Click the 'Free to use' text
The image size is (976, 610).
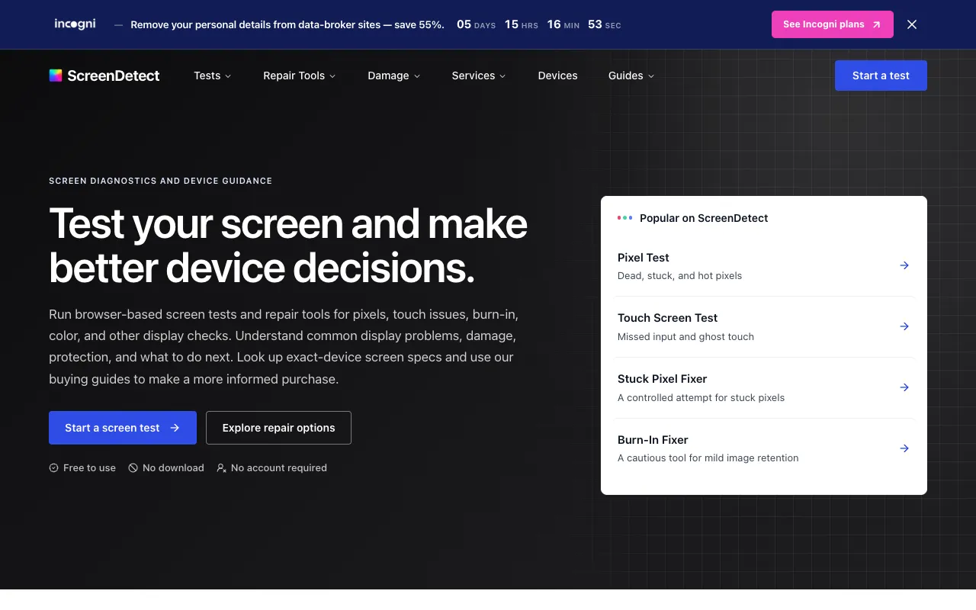(x=89, y=468)
